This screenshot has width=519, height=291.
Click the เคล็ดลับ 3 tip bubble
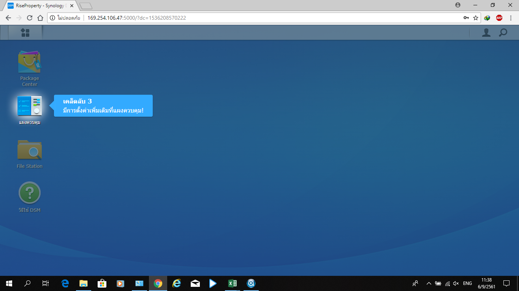[x=103, y=106]
